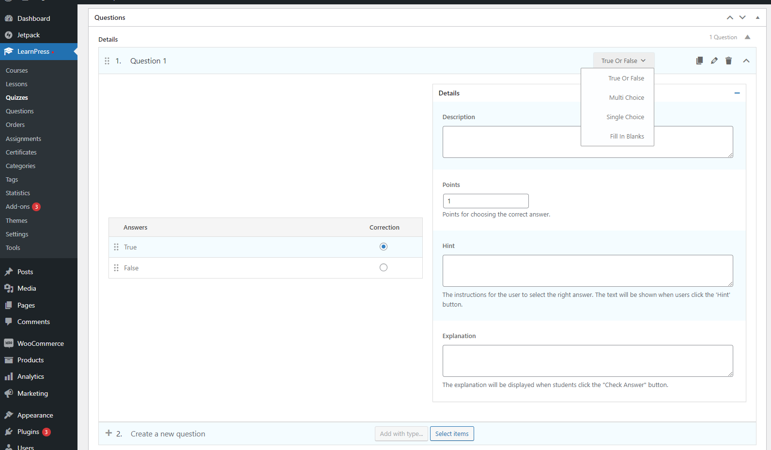Image resolution: width=771 pixels, height=450 pixels.
Task: Go to Courses in the LearnPress menu
Action: (17, 70)
